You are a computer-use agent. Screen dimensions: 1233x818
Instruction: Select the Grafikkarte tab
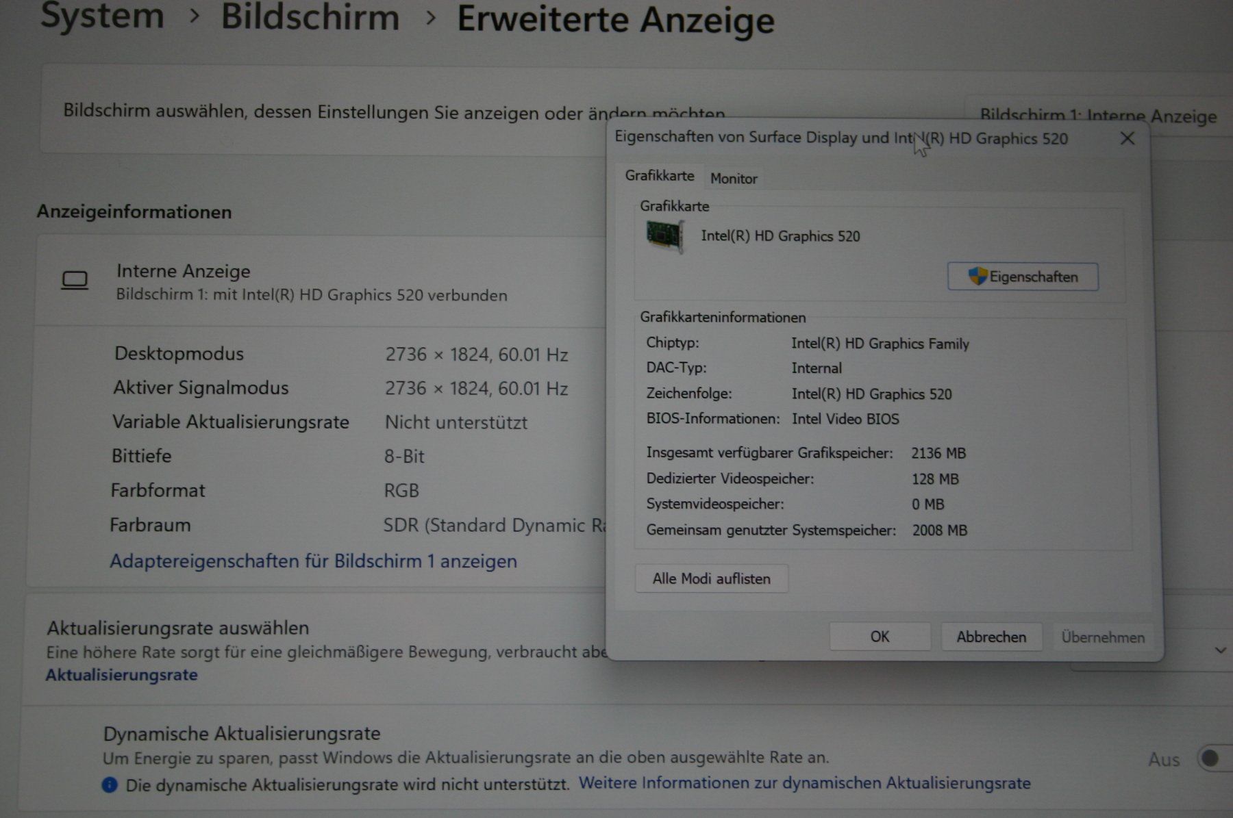pyautogui.click(x=660, y=176)
